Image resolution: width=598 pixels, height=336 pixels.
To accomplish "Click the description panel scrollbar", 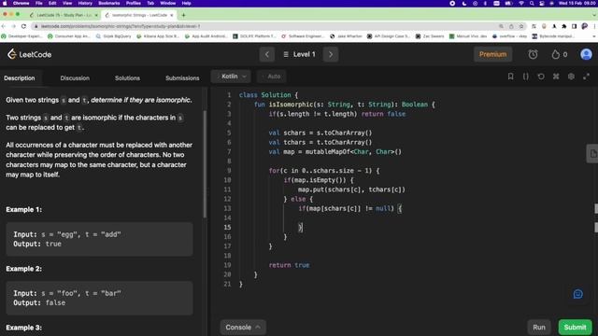I will (x=205, y=164).
